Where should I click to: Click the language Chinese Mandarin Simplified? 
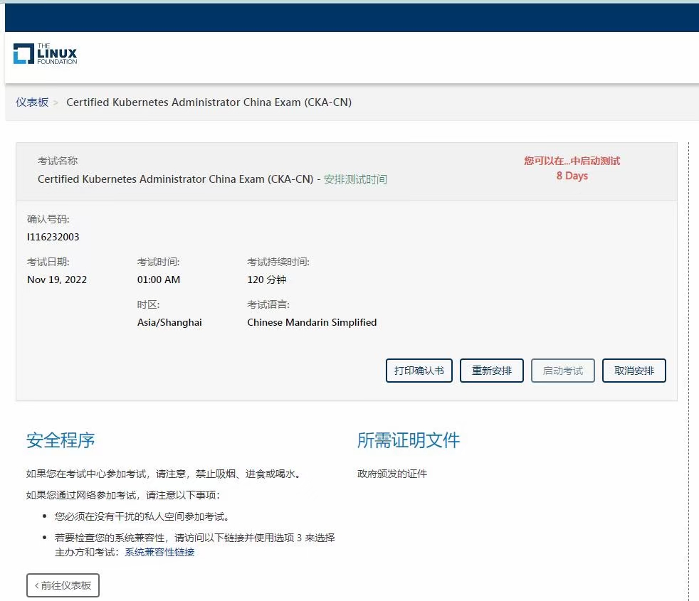tap(312, 323)
